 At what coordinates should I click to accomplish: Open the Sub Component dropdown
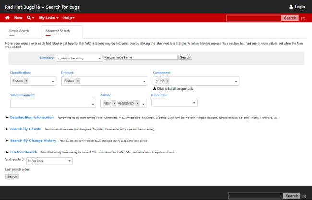[x=53, y=104]
